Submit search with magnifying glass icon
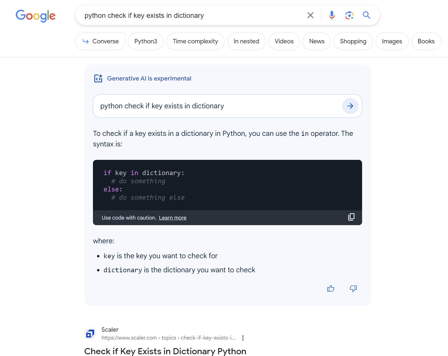The image size is (448, 356). pyautogui.click(x=366, y=15)
